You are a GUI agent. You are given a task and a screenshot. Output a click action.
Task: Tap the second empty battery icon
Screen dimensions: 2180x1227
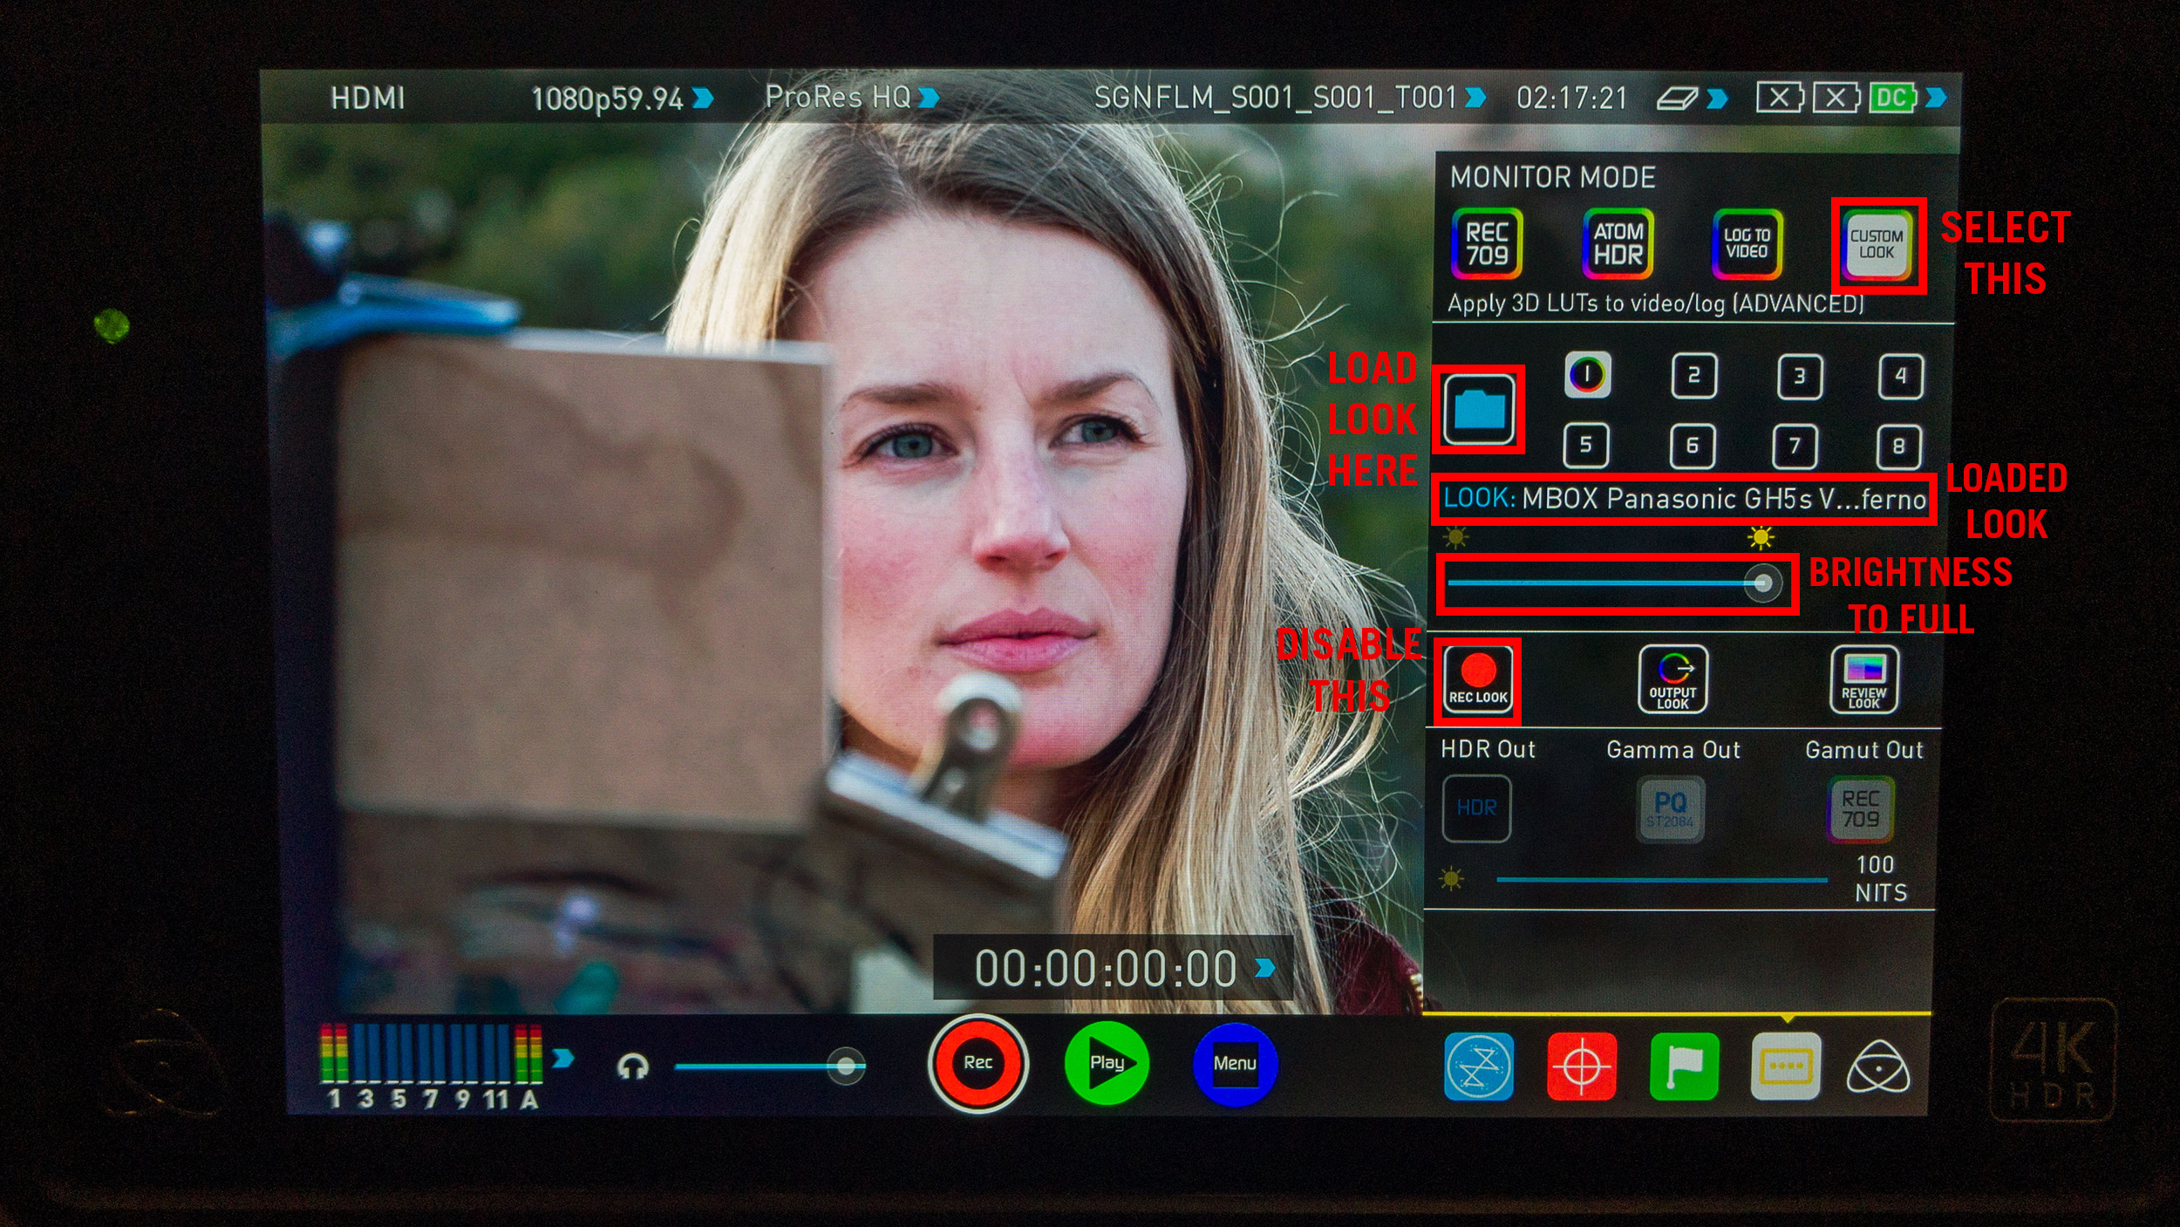pos(1836,98)
